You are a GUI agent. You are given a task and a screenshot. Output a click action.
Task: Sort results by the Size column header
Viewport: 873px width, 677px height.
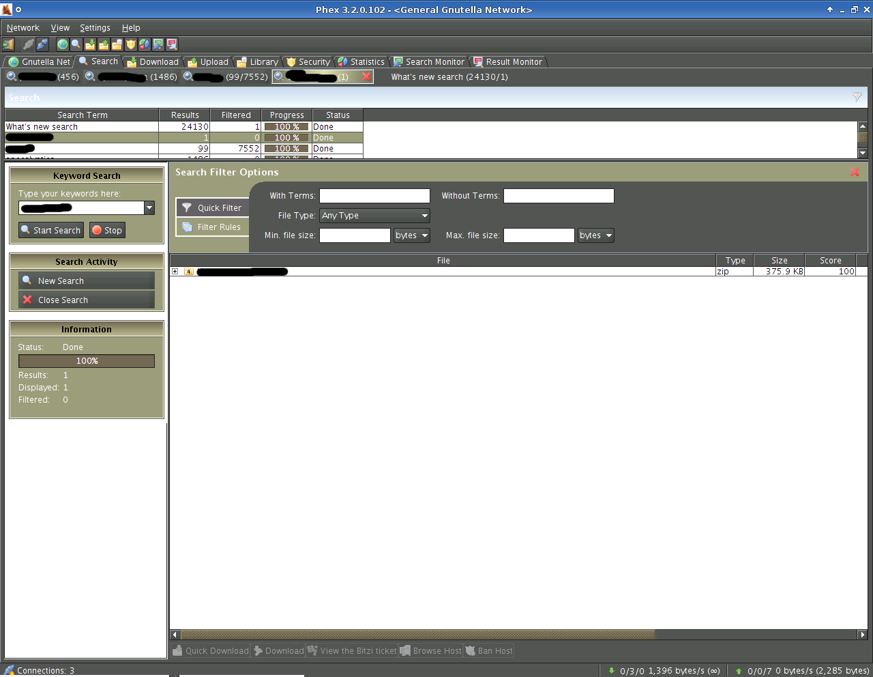(x=779, y=261)
